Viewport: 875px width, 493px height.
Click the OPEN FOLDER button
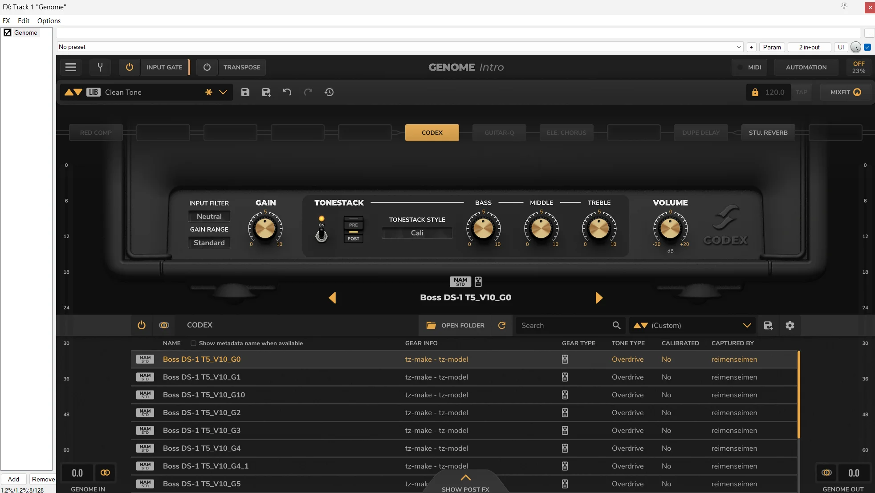click(455, 325)
